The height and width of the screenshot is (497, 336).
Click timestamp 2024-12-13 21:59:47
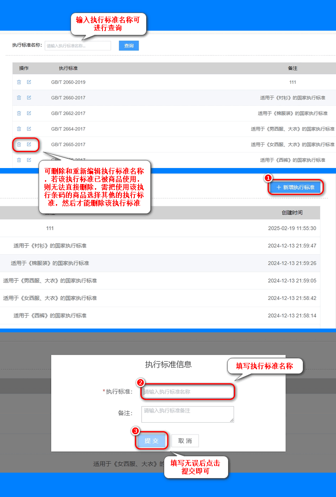click(292, 246)
